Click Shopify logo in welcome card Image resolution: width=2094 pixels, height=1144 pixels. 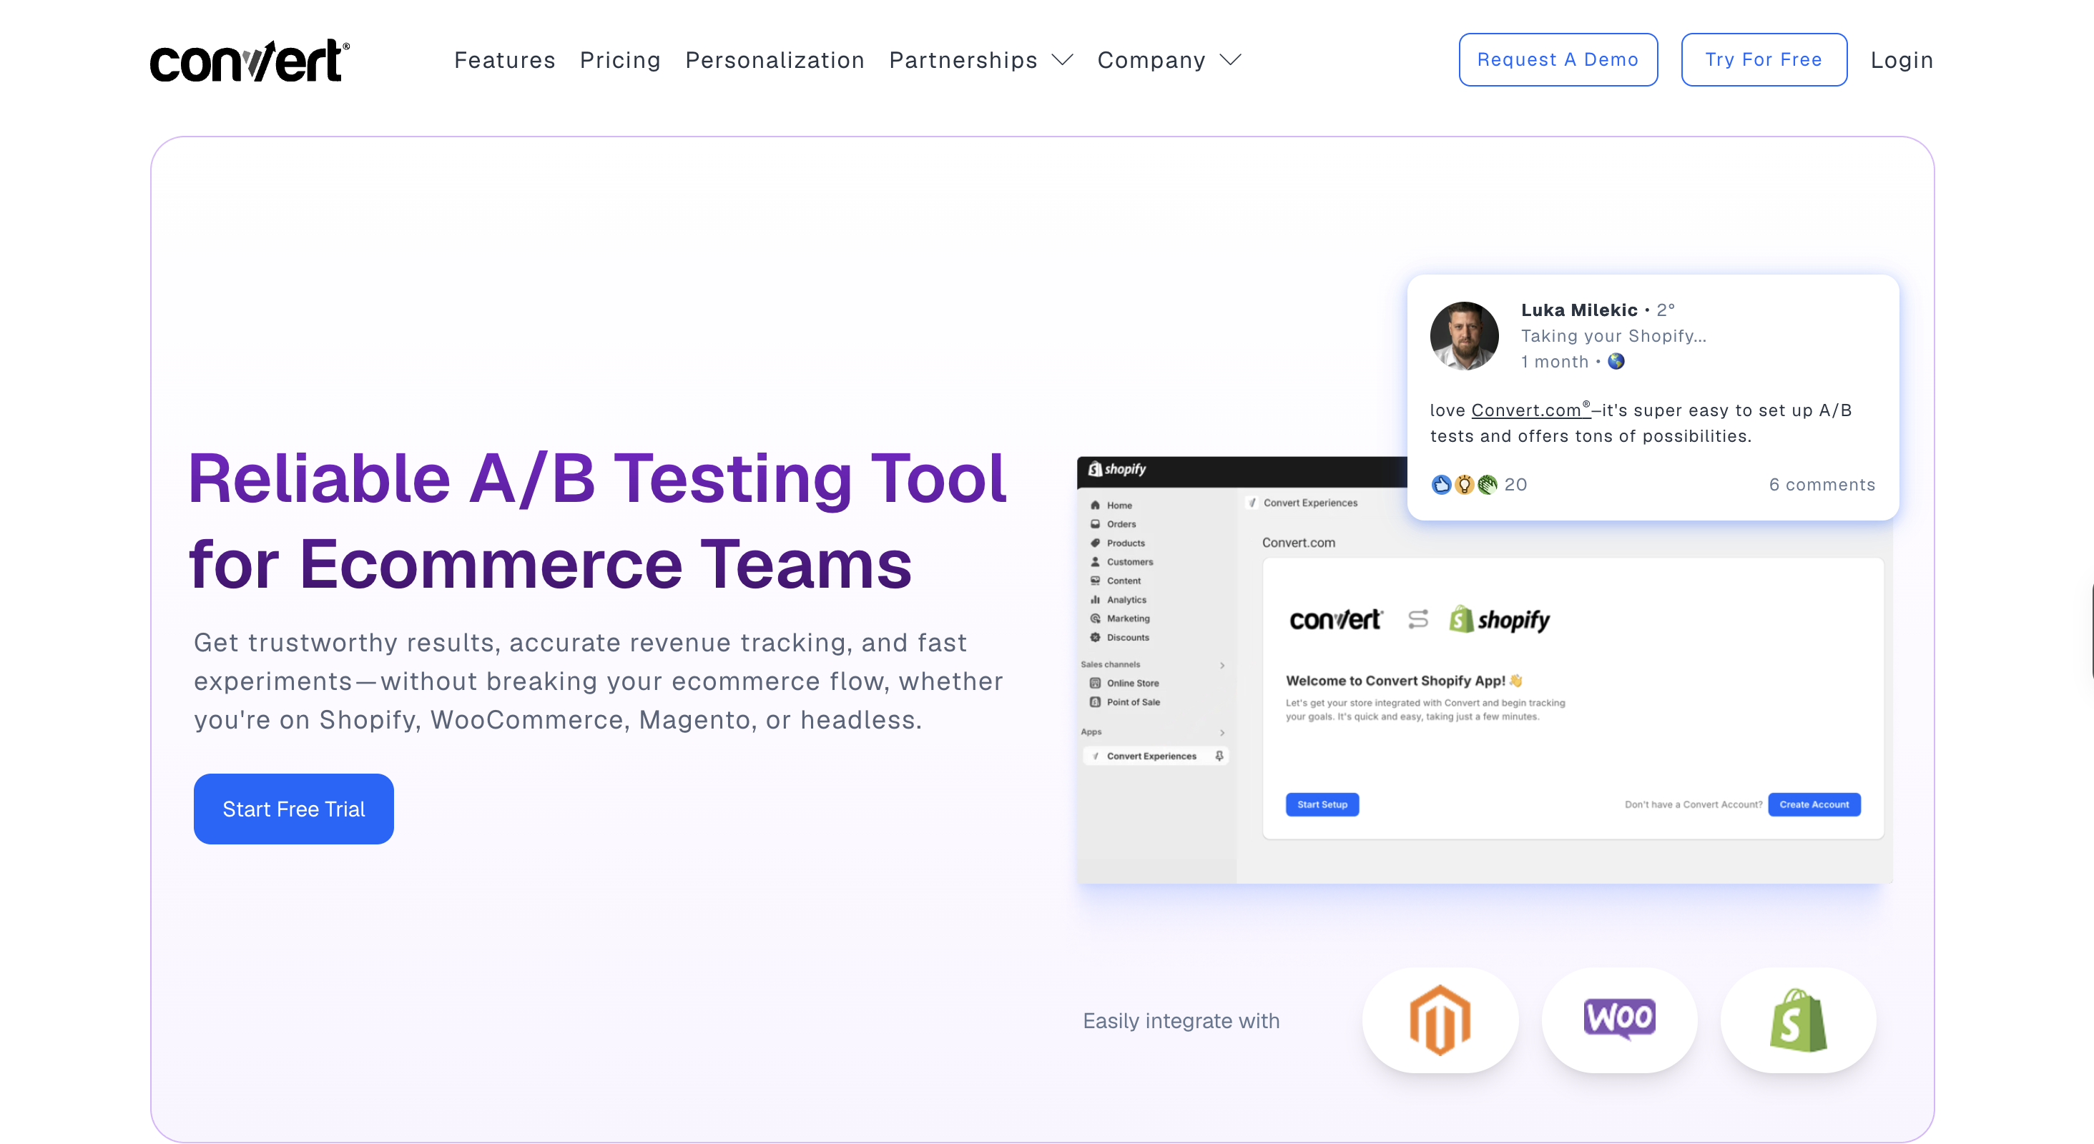1500,619
